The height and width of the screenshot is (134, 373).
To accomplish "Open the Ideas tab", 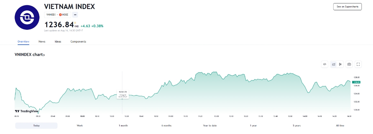I will coord(58,42).
